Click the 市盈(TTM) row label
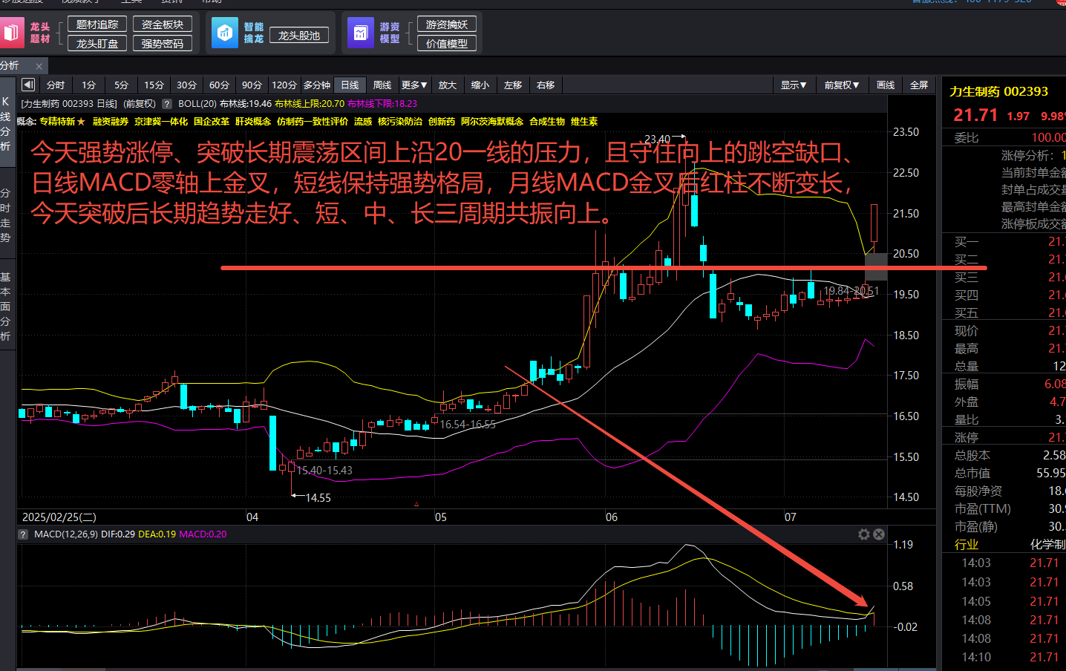 click(x=983, y=508)
